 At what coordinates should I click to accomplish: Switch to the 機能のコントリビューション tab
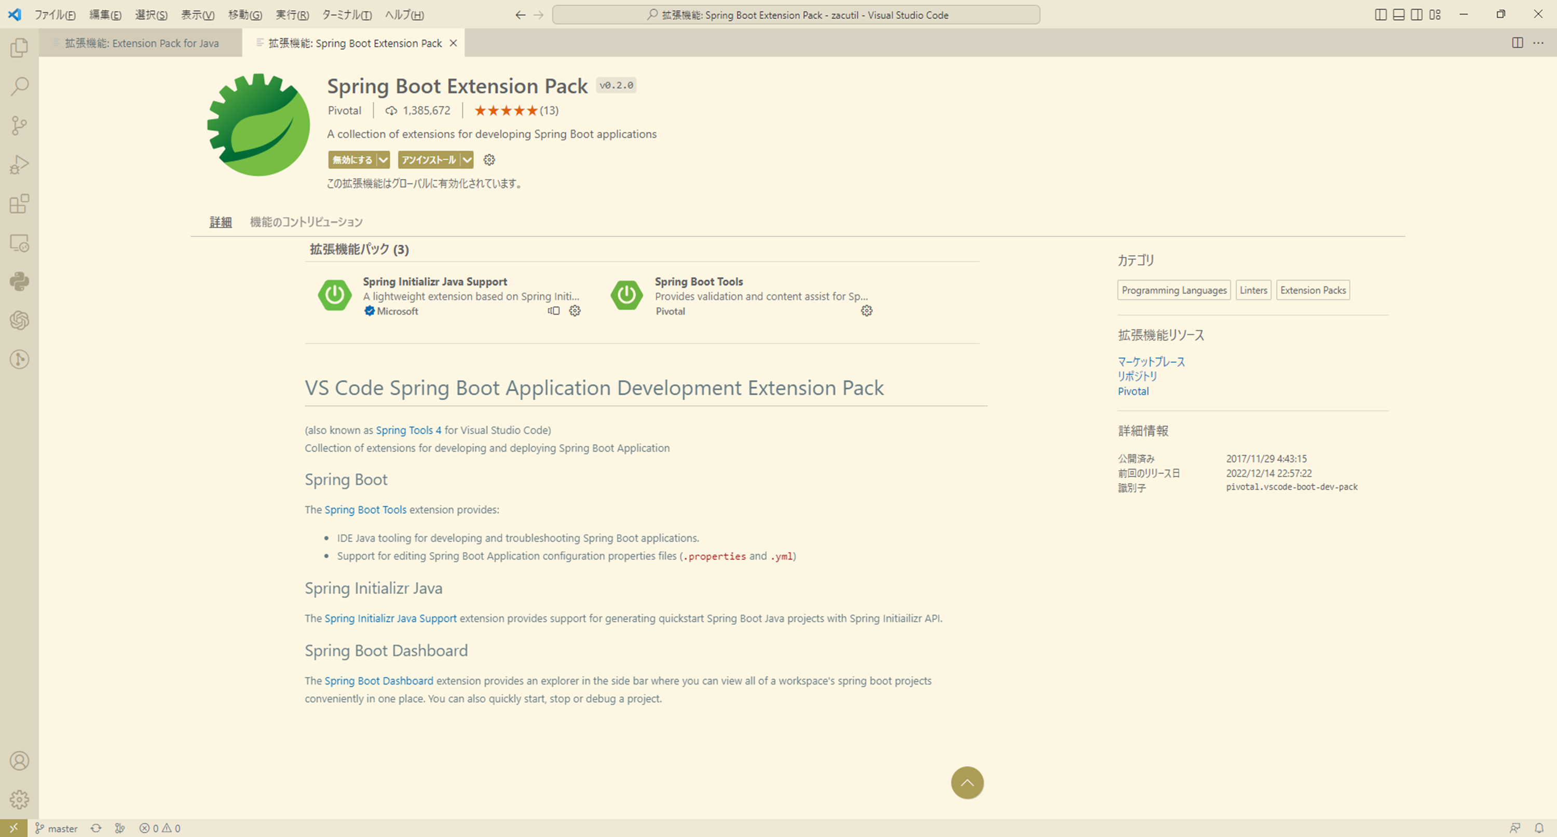coord(306,222)
